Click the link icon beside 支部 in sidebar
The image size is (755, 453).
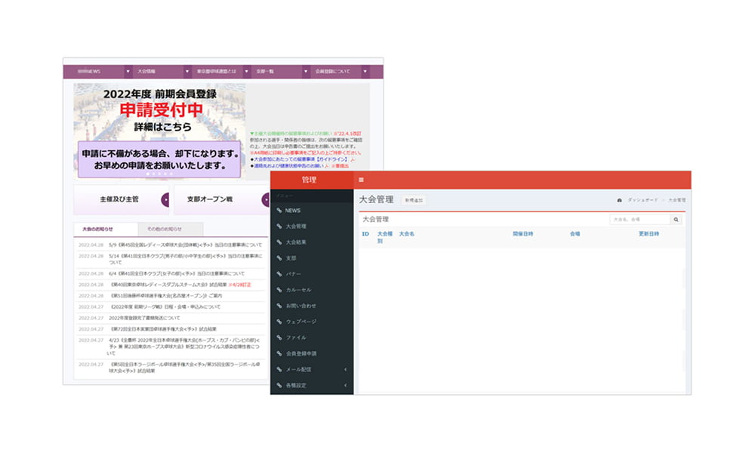pyautogui.click(x=279, y=258)
